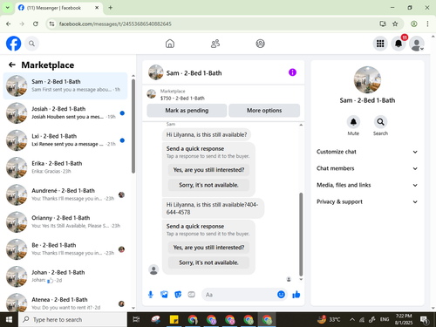
Task: Click the Facebook search magnifier icon
Action: [x=31, y=44]
